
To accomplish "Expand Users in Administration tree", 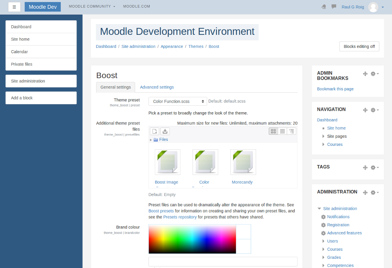I will [x=323, y=241].
